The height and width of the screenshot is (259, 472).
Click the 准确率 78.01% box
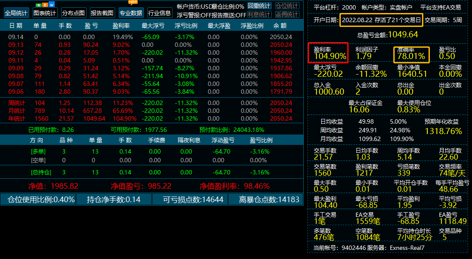tap(411, 53)
